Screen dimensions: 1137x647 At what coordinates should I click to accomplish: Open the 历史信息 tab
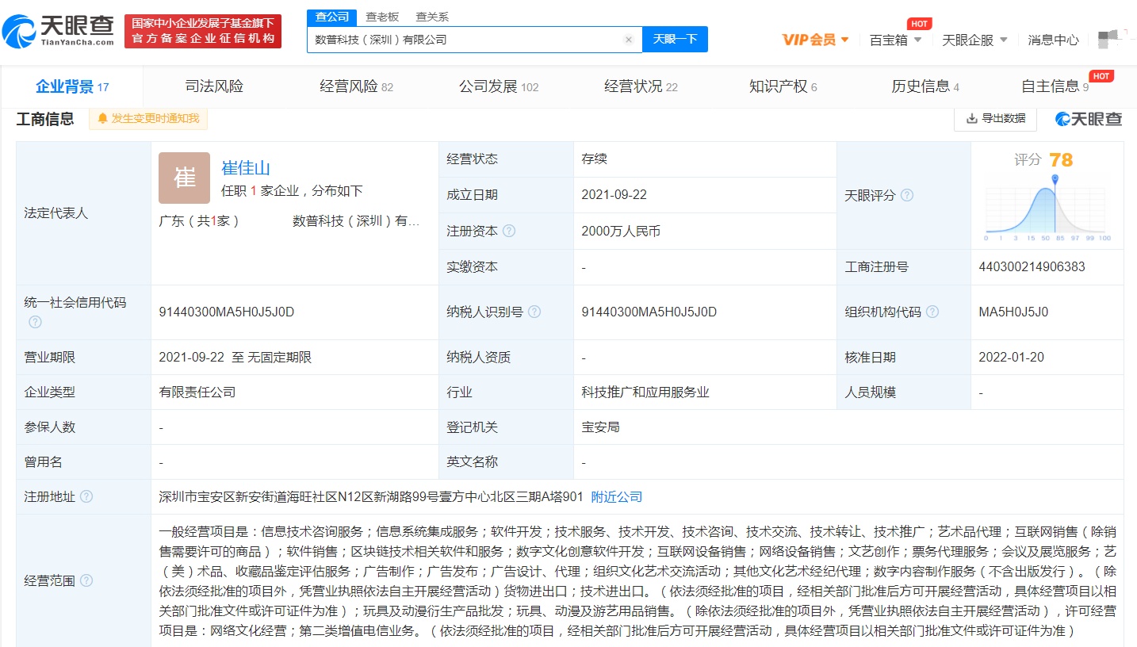(x=925, y=86)
